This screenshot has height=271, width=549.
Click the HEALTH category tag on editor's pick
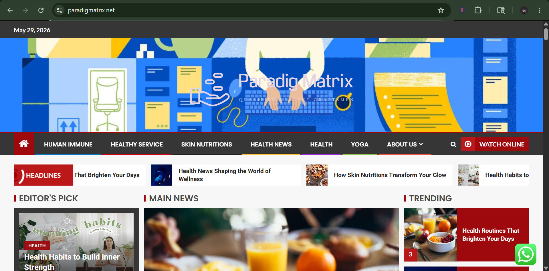37,246
